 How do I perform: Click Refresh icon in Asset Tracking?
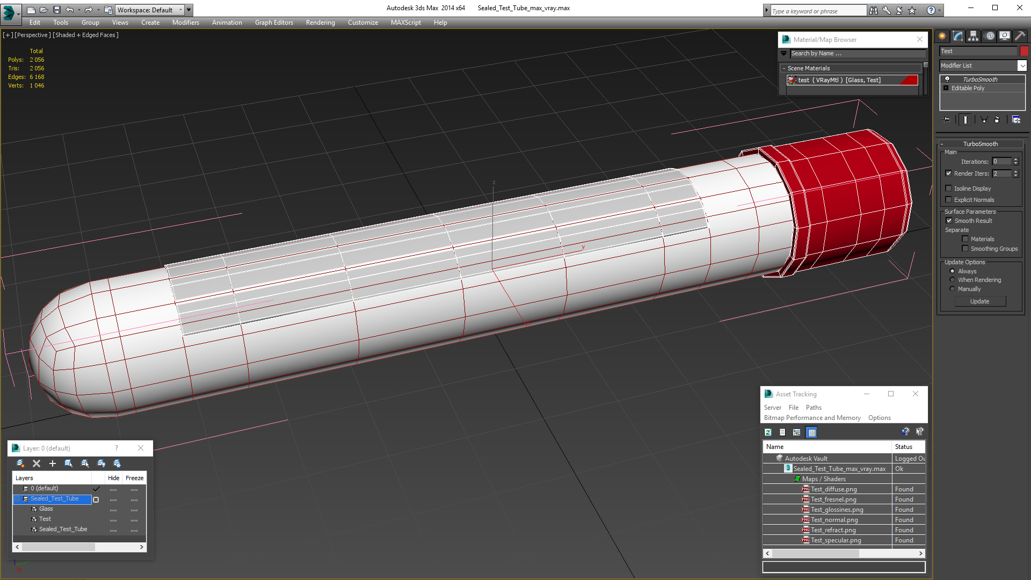(x=768, y=432)
